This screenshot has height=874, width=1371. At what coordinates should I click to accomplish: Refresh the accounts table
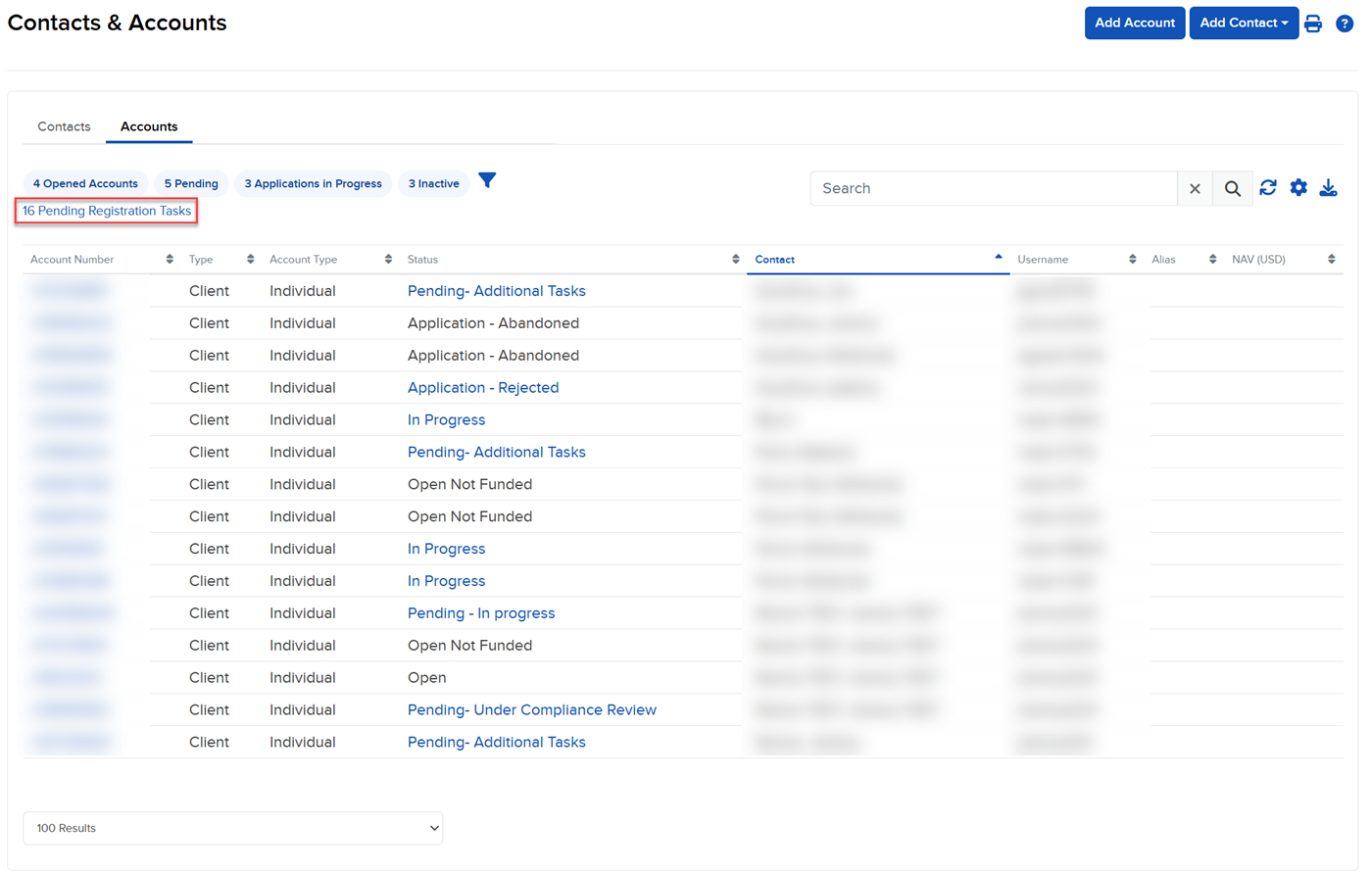coord(1268,187)
